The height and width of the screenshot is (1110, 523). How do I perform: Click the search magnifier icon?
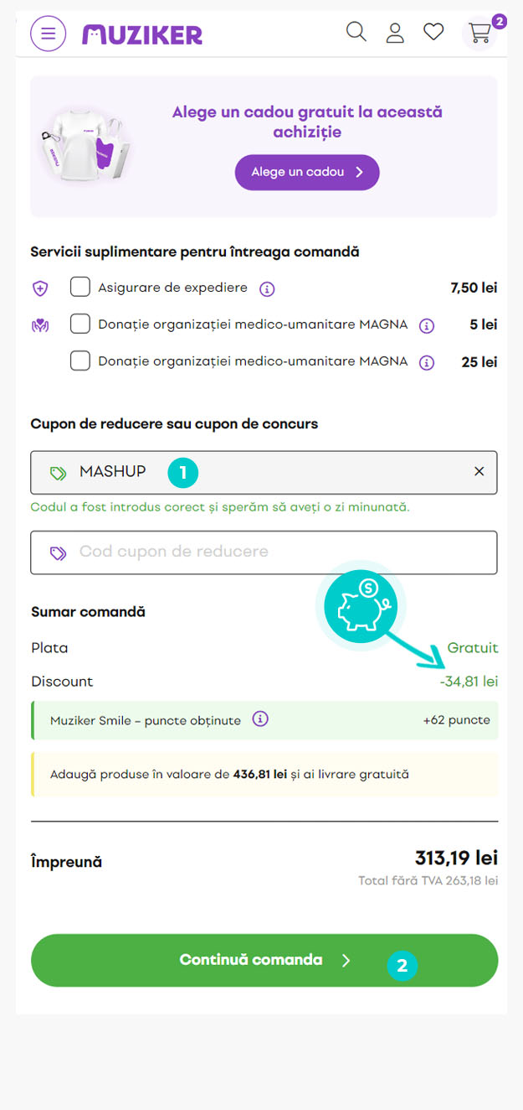pos(356,32)
